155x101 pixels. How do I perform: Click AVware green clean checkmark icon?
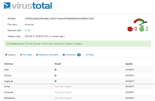point(55,75)
